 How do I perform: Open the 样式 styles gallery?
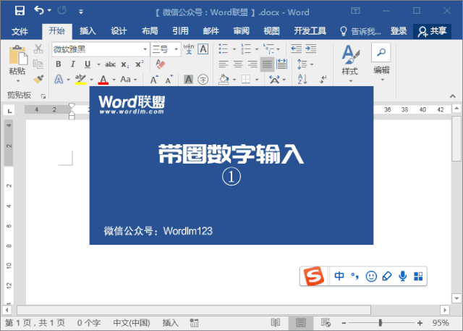pos(350,63)
